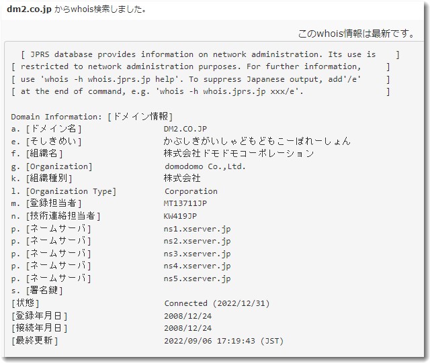
Task: Click name server ns2.xserver.jp
Action: [197, 242]
